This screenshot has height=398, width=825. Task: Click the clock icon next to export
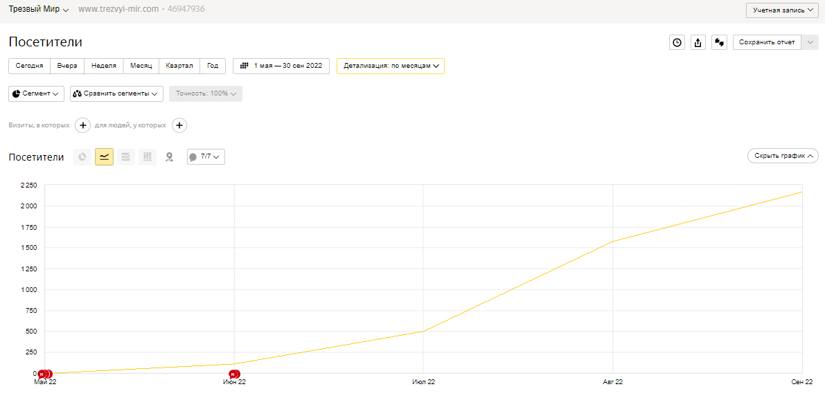(677, 42)
